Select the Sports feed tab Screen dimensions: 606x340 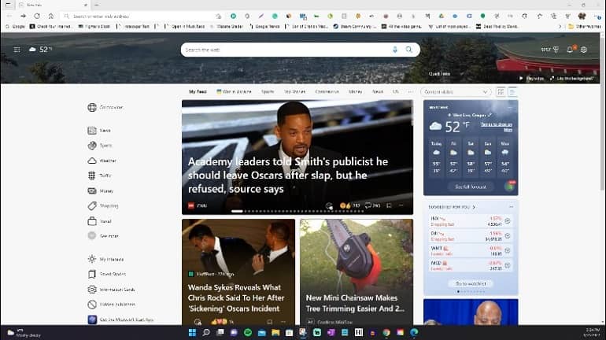268,92
